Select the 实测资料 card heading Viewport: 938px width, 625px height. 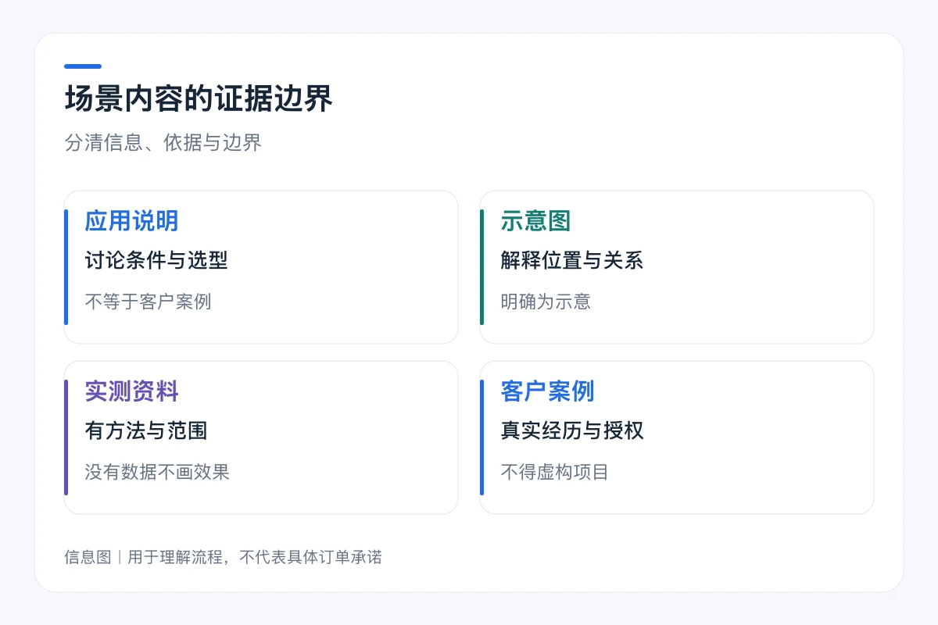click(131, 391)
